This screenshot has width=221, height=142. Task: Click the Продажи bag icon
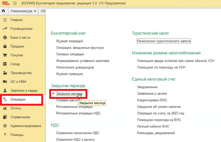(x=5, y=46)
